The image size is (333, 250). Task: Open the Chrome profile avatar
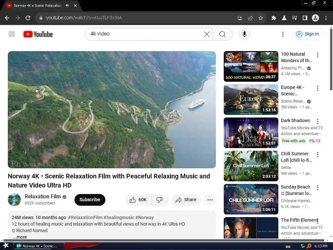pyautogui.click(x=315, y=18)
